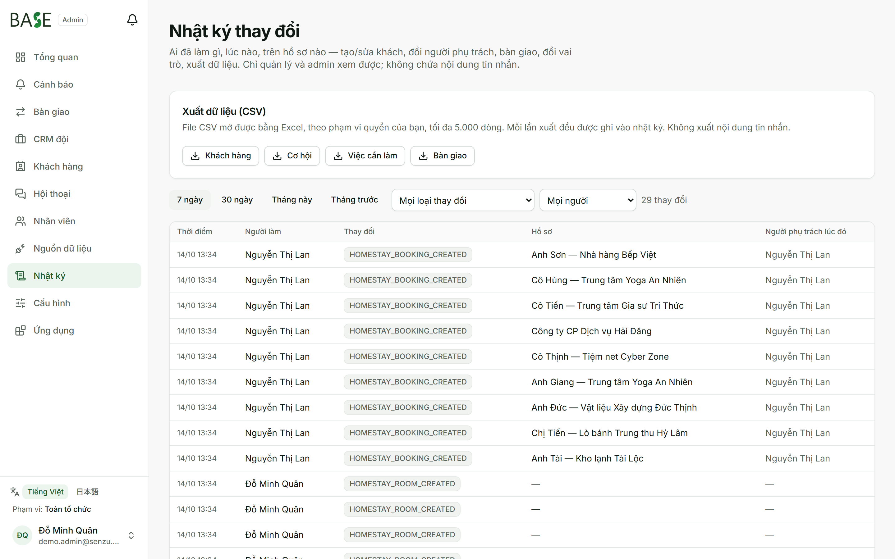Select the Tháng này range tab
Screen dimensions: 895x559
tap(292, 200)
